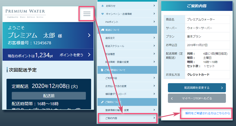Click 配送周期を変更する button
This screenshot has width=236, height=126.
pos(197,88)
